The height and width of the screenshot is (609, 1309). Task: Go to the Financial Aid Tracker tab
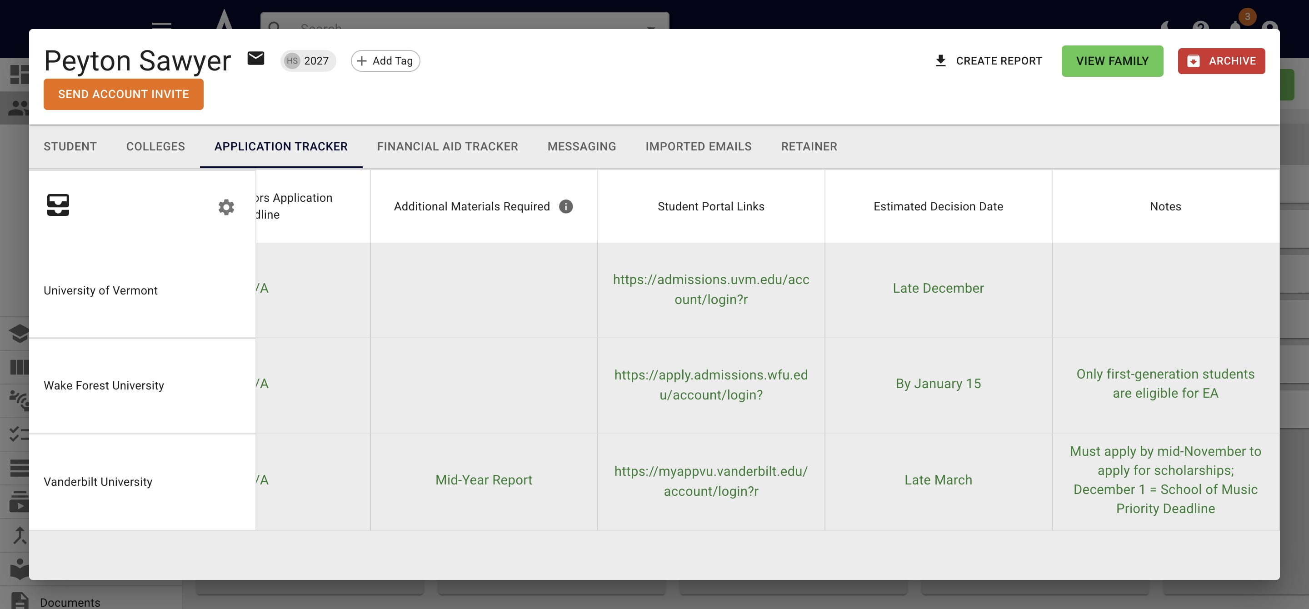coord(447,146)
